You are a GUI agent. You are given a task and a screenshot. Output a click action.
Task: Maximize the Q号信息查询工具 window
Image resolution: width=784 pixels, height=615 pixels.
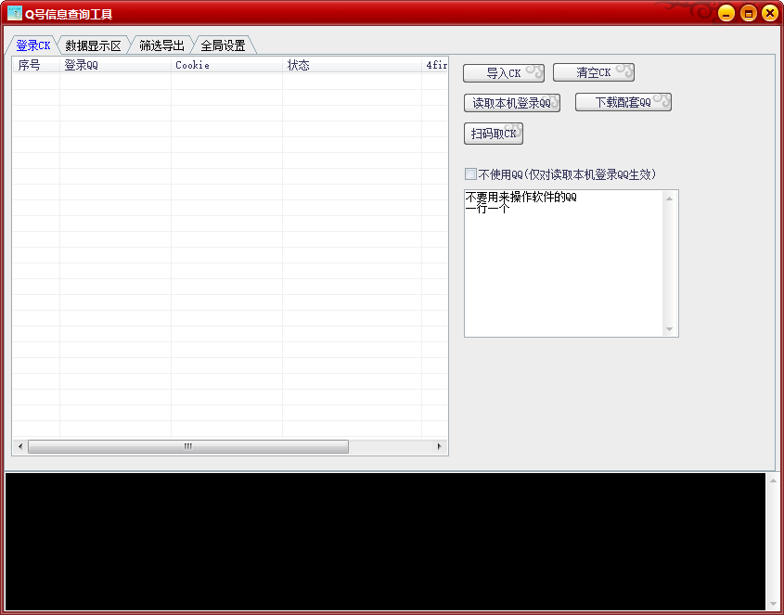pyautogui.click(x=748, y=13)
